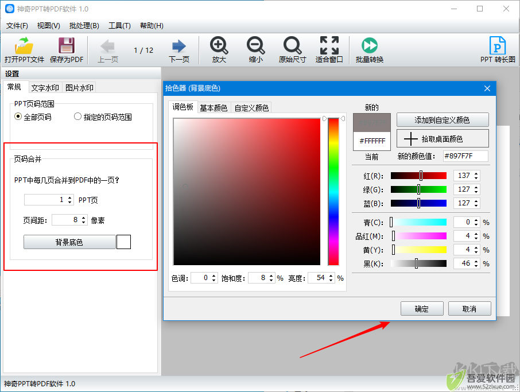Open the Batch processing menu

[x=84, y=25]
